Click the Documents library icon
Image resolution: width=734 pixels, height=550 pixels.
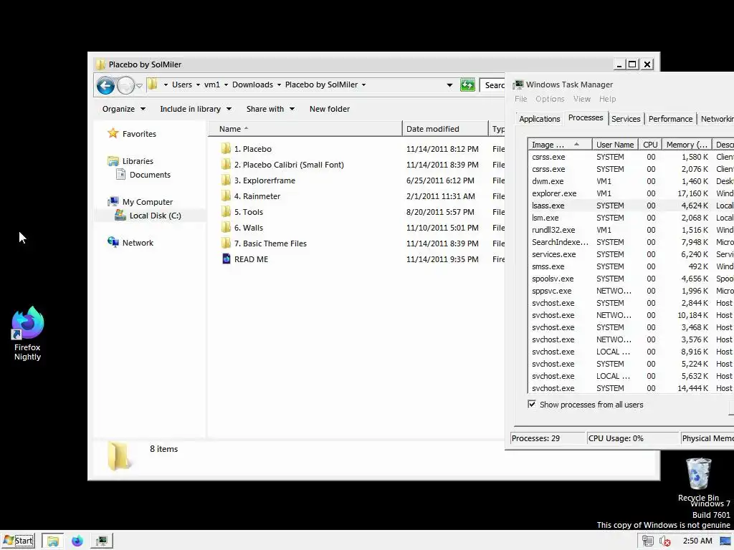pos(120,175)
